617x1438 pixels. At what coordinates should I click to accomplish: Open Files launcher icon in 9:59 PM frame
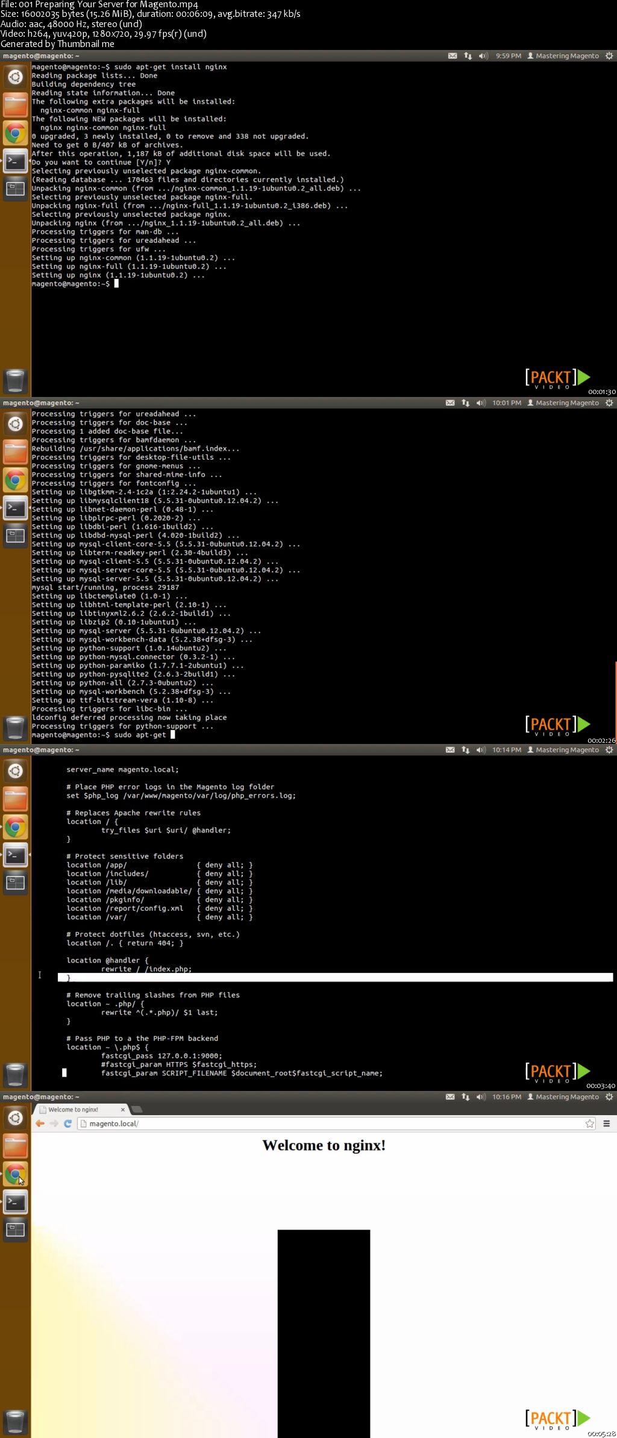15,105
